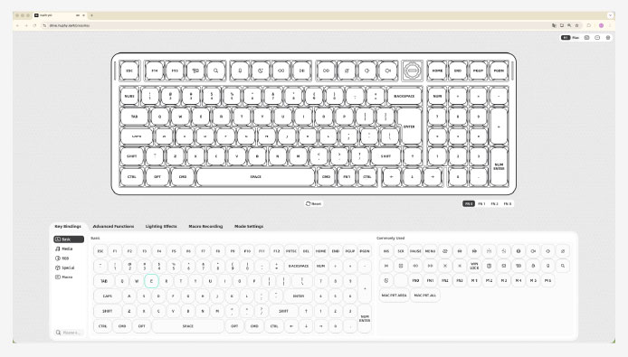Pick SCR from Commonly Used keys
Screen dimensions: 628x357
(x=401, y=251)
